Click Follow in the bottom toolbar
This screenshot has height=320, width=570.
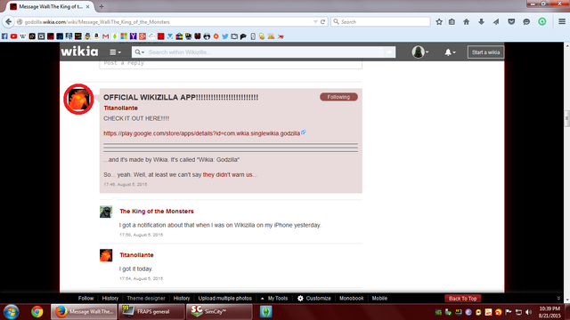[x=85, y=299]
